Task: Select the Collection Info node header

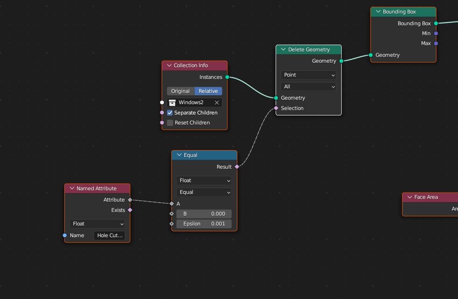Action: [x=195, y=65]
